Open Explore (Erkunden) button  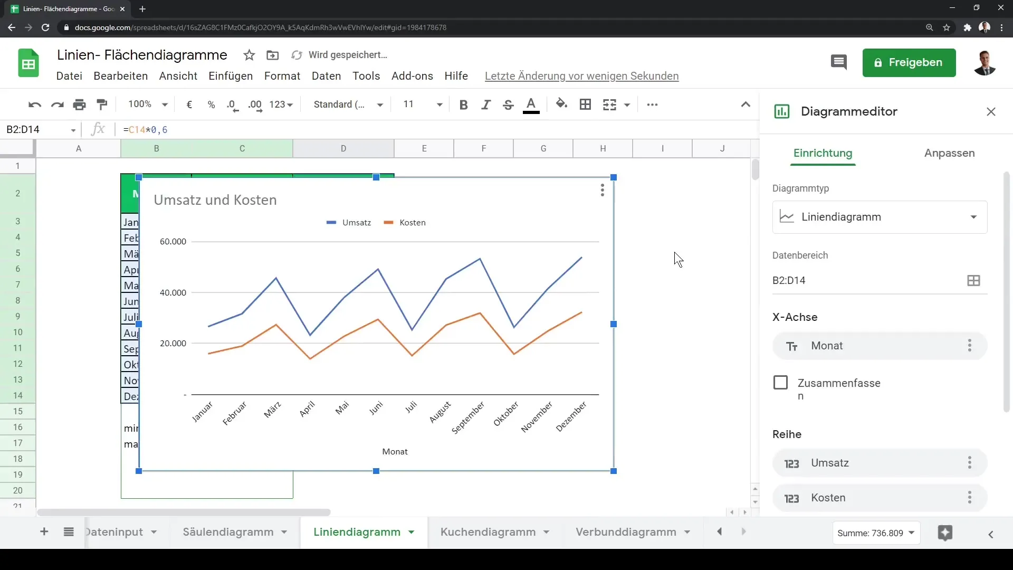point(945,533)
